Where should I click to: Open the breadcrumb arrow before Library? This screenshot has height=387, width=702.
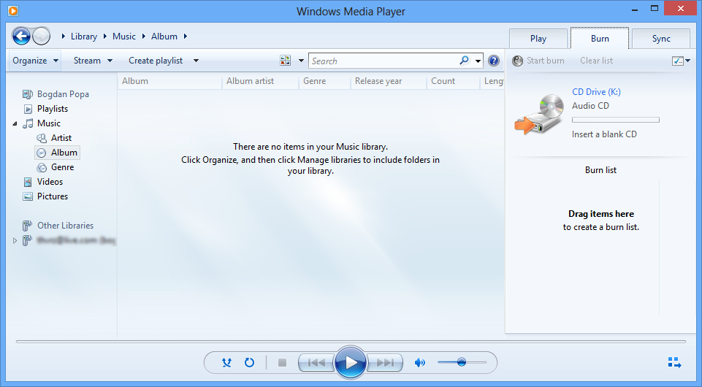click(64, 37)
